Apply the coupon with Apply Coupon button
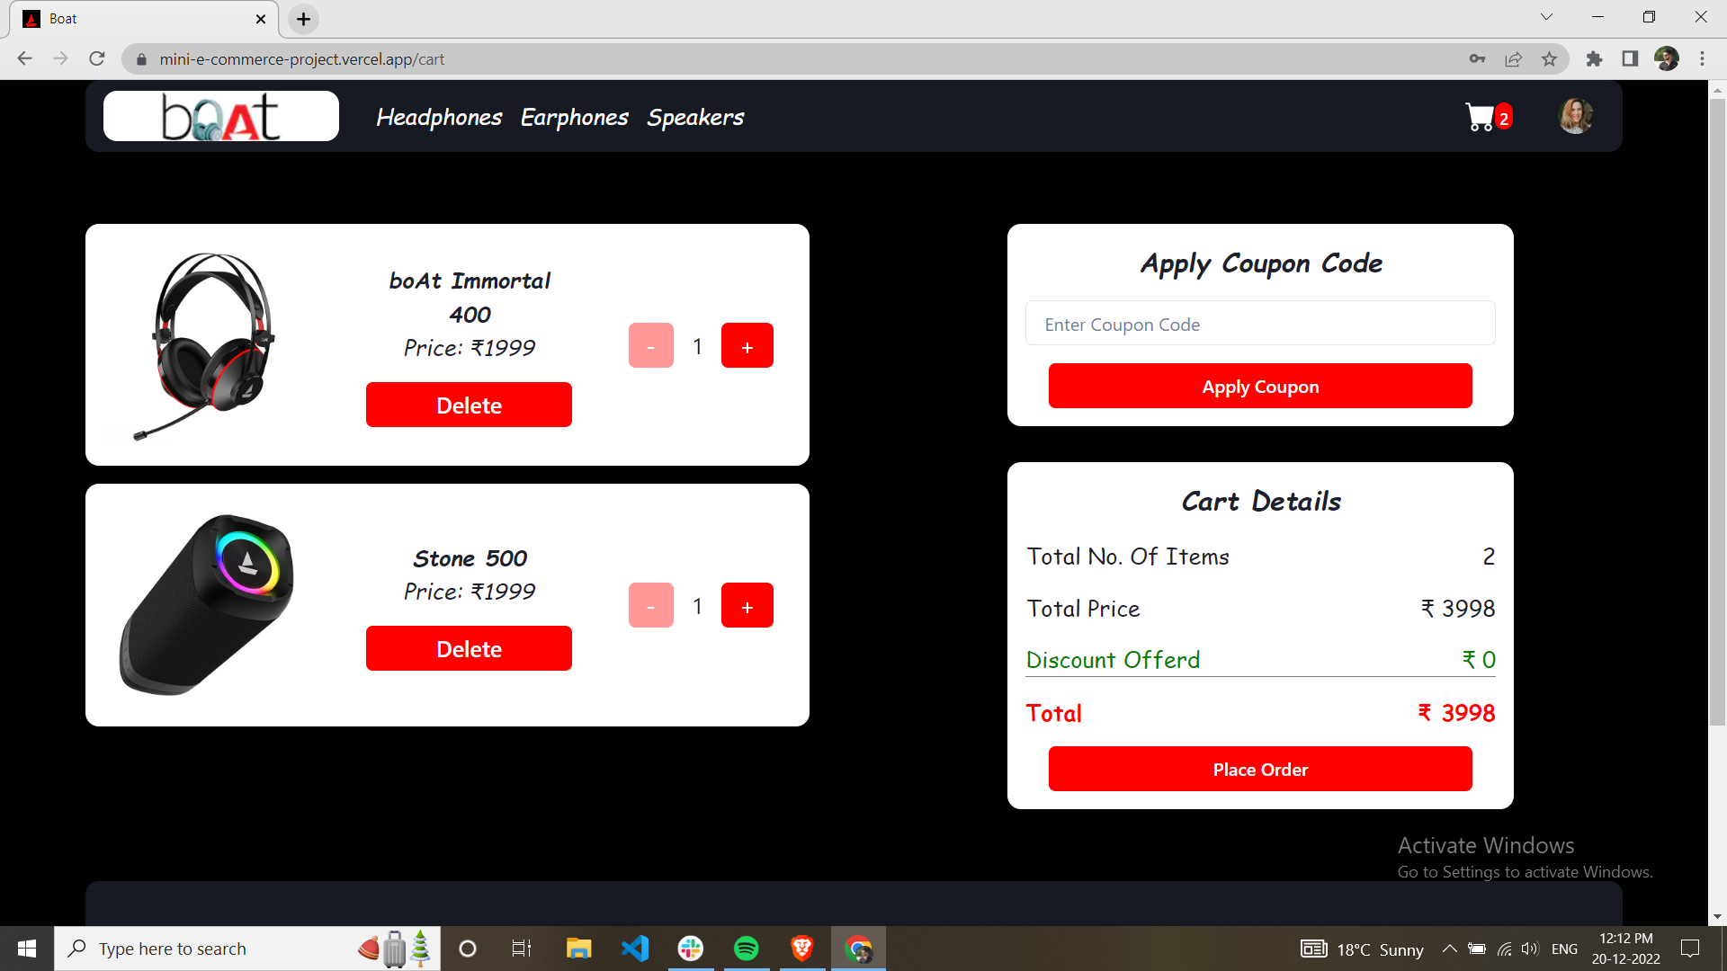 (x=1259, y=386)
